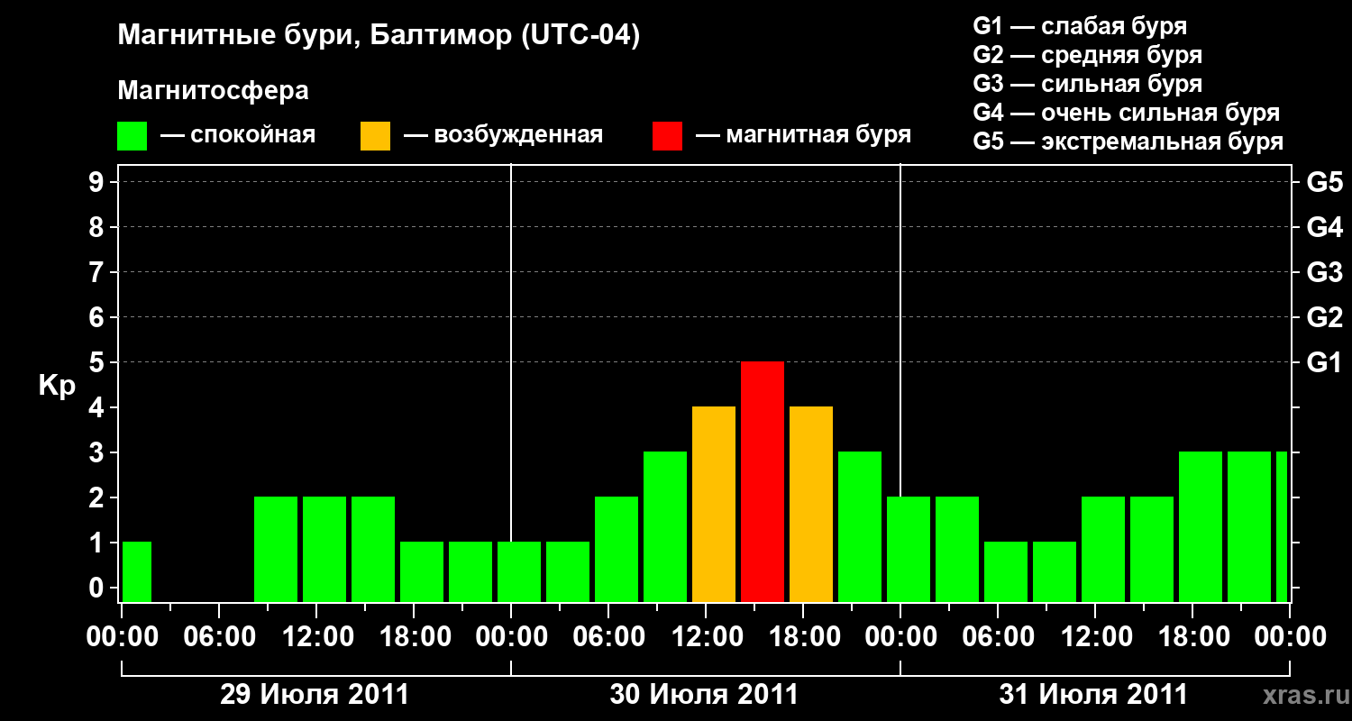The image size is (1352, 721).
Task: Click the green Kp 3 bar right after the second orange bar
Action: coord(860,527)
